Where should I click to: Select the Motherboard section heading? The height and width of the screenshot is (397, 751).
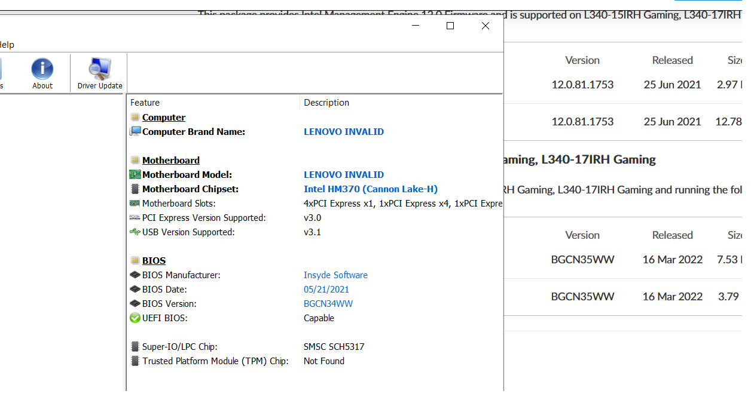(171, 161)
